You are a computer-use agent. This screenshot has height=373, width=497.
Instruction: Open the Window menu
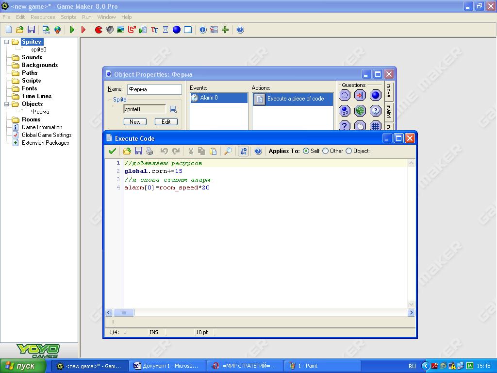[x=106, y=17]
